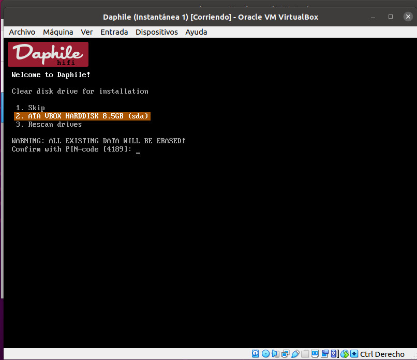This screenshot has width=417, height=360.
Task: Click the 'Welcome to Daphile!' text
Action: (x=51, y=74)
